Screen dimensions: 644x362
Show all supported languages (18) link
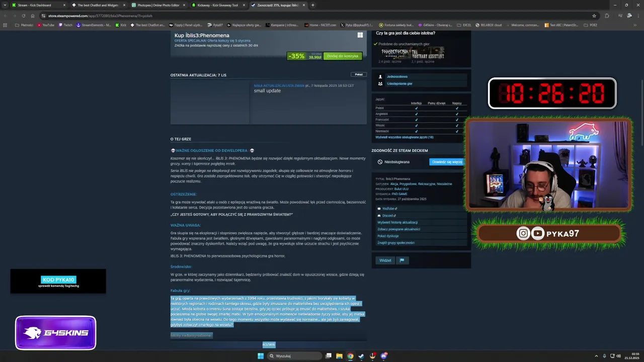pos(404,137)
